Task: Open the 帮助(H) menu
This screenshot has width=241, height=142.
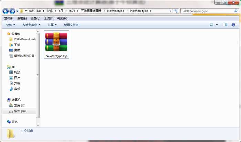Action: pos(62,19)
